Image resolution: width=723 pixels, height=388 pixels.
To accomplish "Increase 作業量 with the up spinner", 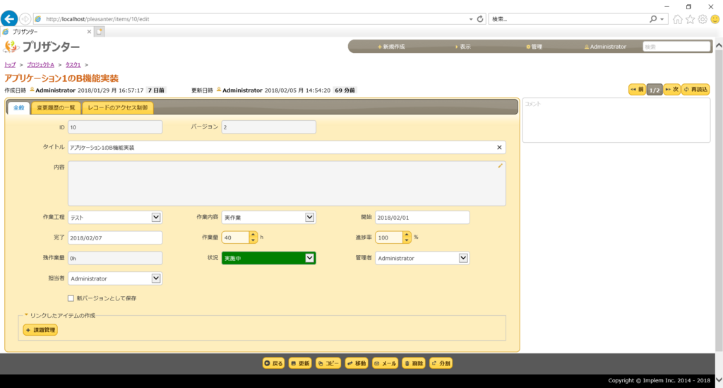I will (253, 235).
